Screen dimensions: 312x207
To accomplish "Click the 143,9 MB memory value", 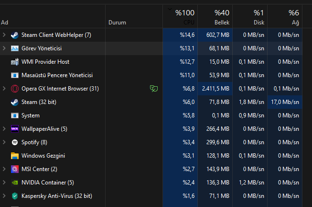I will tap(218, 169).
